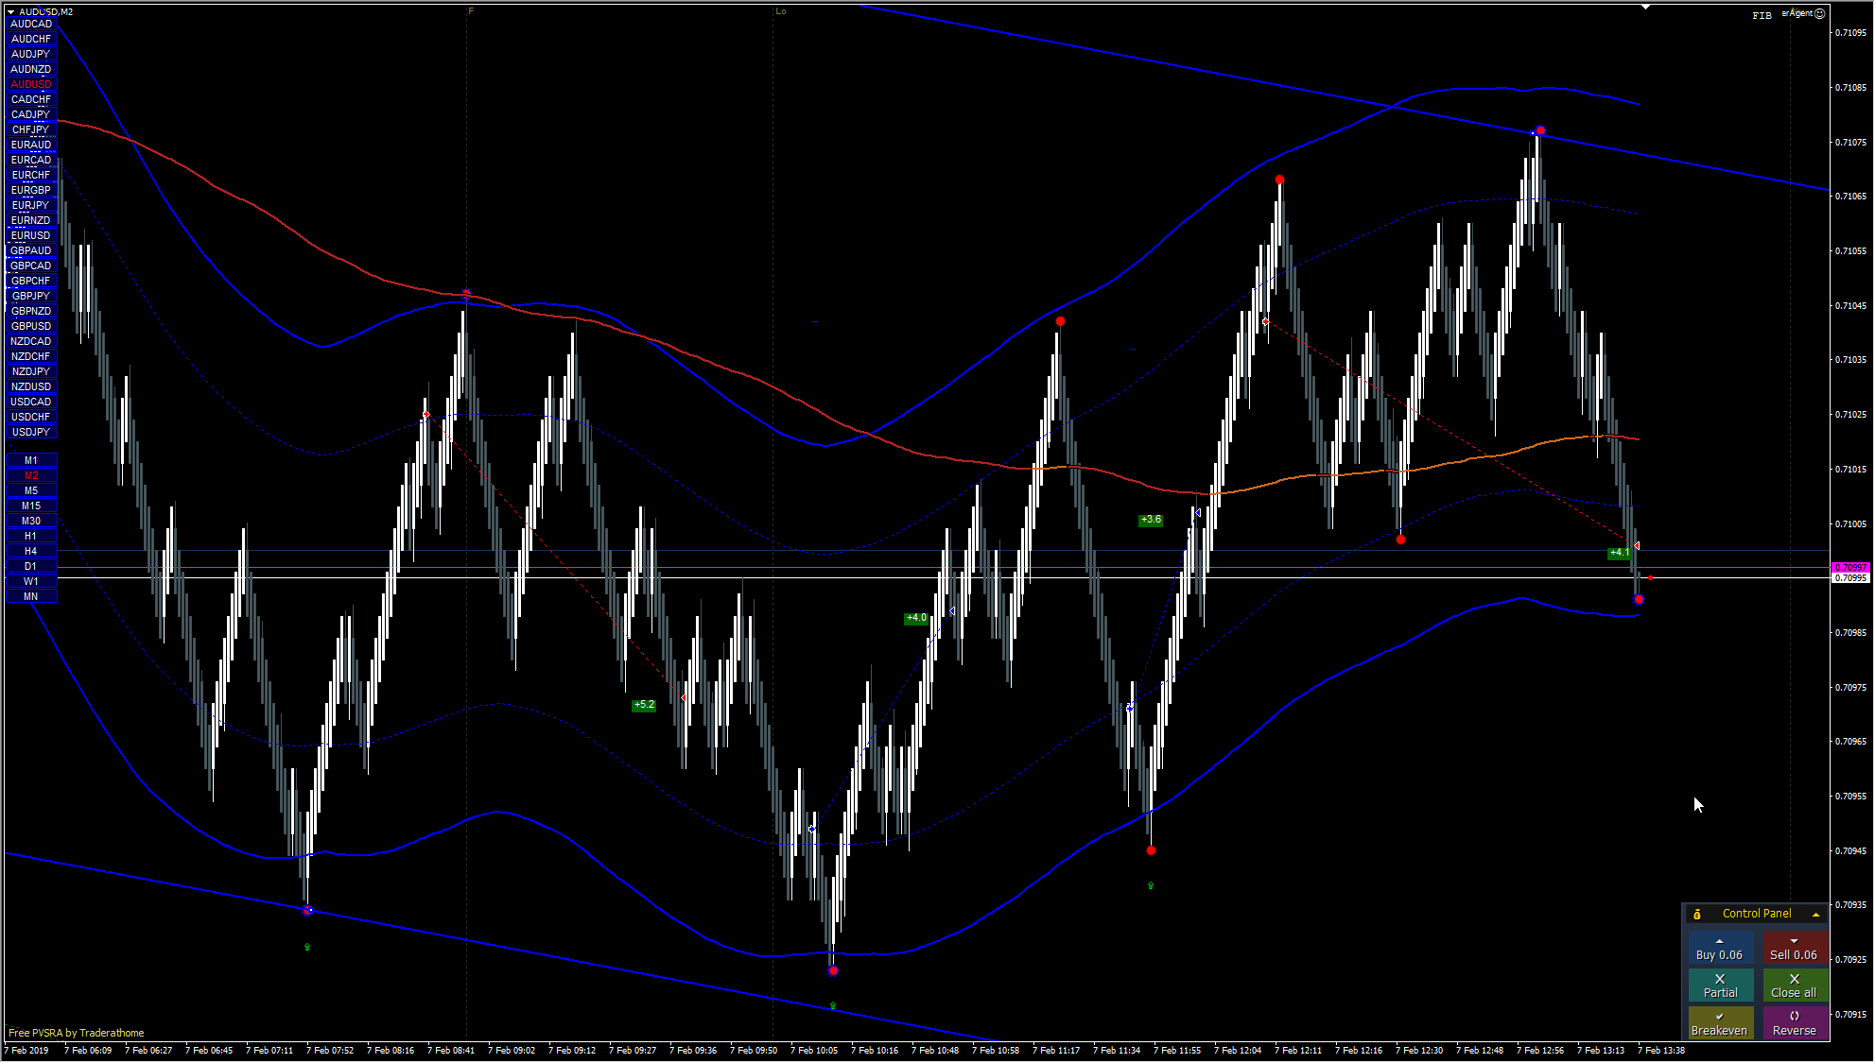The width and height of the screenshot is (1875, 1063).
Task: Select the M30 timeframe
Action: click(x=31, y=521)
